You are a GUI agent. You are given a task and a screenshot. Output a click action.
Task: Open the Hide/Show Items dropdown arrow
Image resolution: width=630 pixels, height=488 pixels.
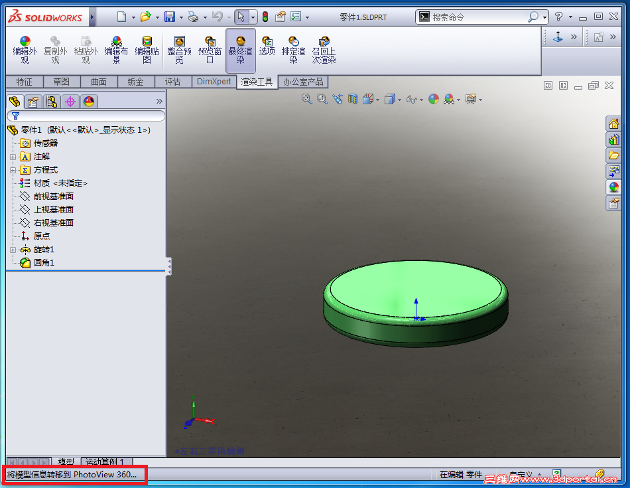[421, 100]
